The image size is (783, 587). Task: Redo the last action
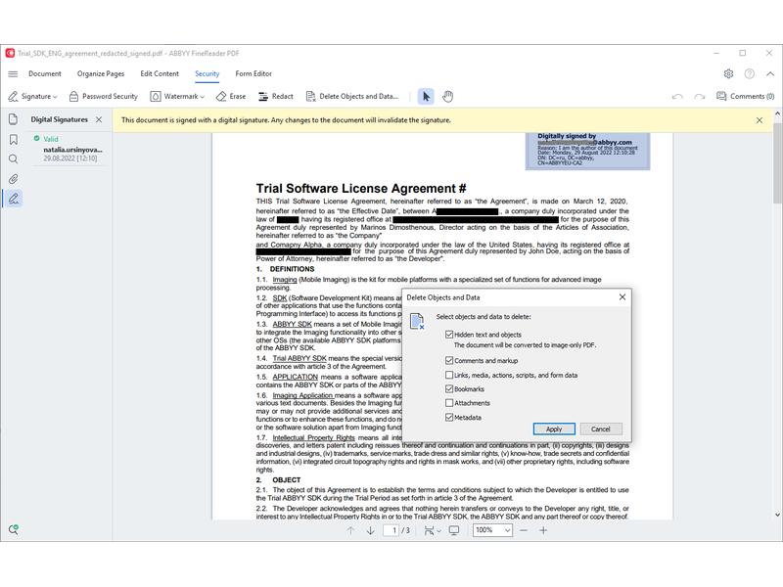point(700,96)
